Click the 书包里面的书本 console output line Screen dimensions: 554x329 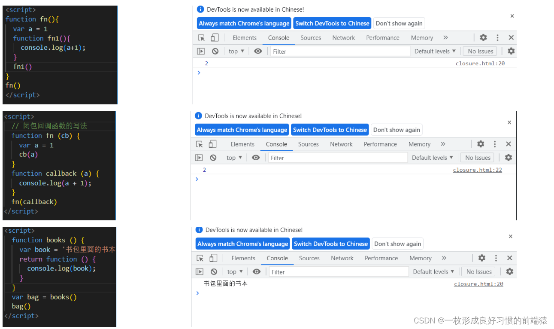[226, 284]
